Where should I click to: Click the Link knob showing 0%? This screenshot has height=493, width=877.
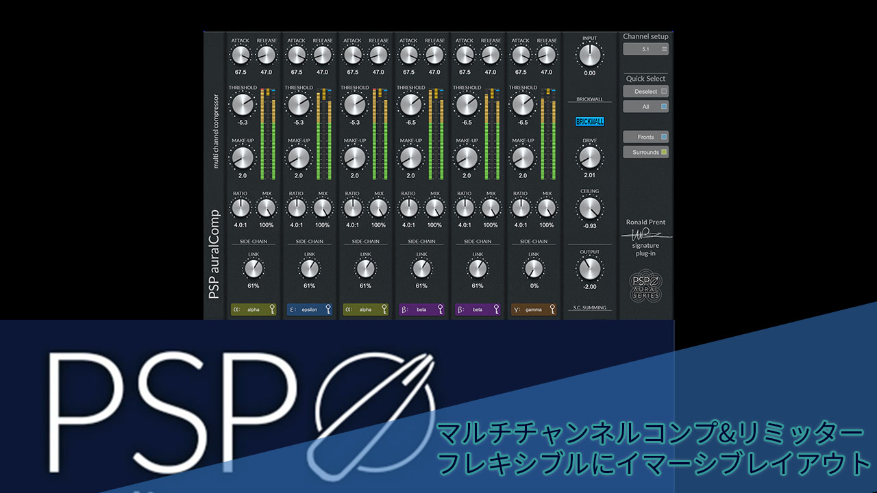533,269
